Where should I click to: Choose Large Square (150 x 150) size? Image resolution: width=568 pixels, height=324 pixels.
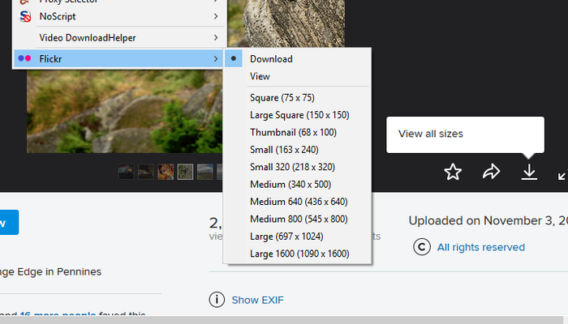point(297,115)
